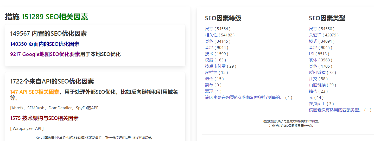
Task: Open the LSI factor type link
Action: click(x=312, y=54)
